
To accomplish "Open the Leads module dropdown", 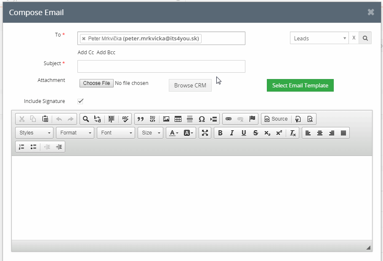I will coord(319,38).
